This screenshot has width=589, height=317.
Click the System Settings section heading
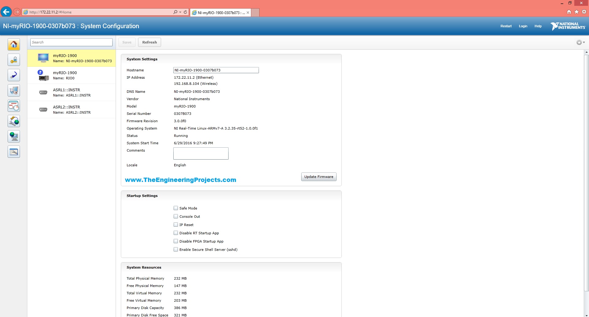point(142,59)
